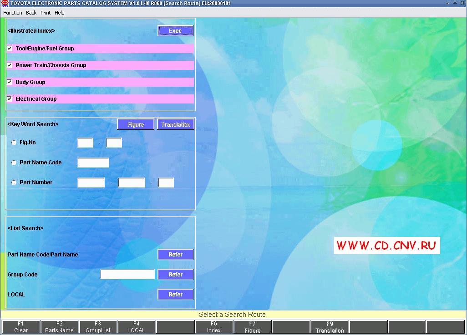The width and height of the screenshot is (467, 335).
Task: Click the Body Group label
Action: point(30,82)
